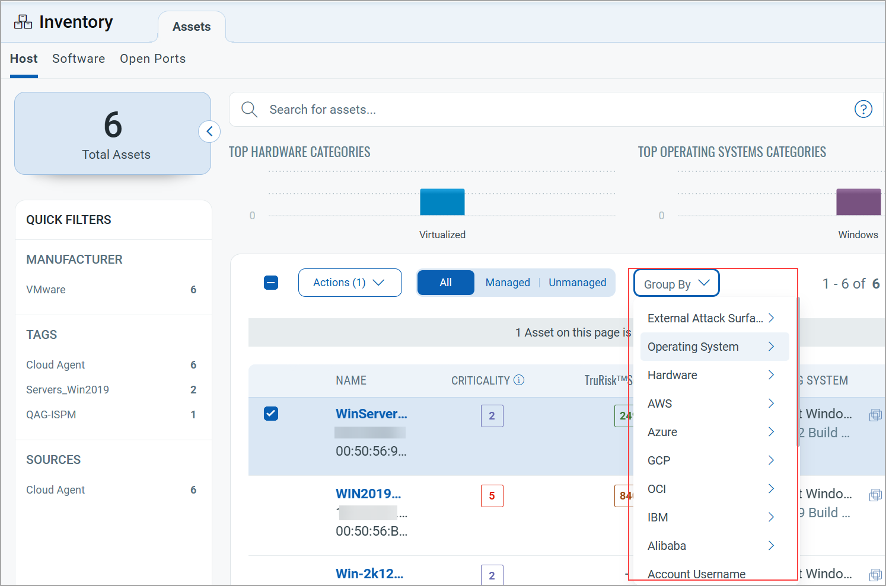Switch to the Software tab
Screen dimensions: 886x586
click(x=78, y=59)
